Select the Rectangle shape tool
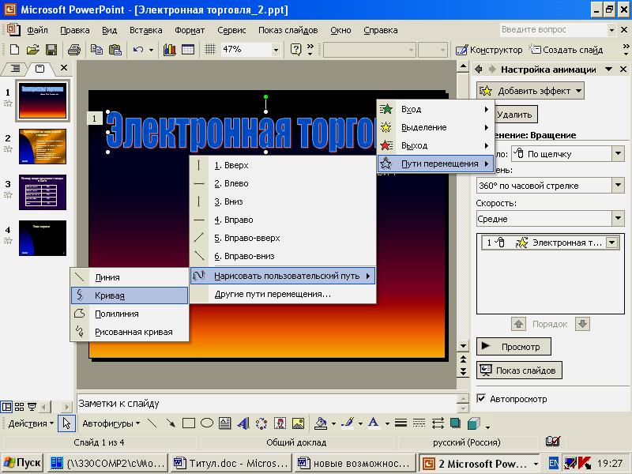 click(189, 423)
